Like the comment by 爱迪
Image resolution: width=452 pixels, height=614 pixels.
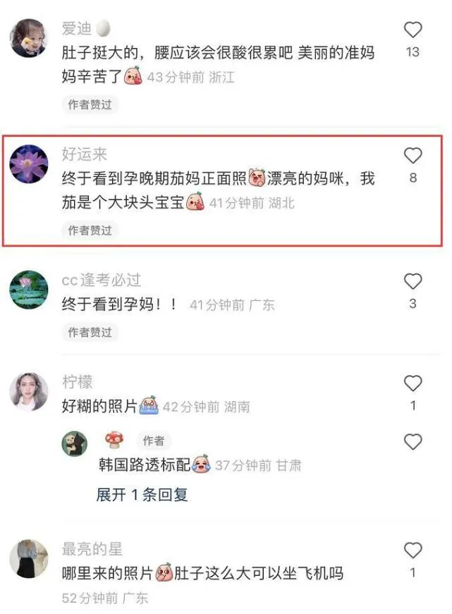point(413,30)
